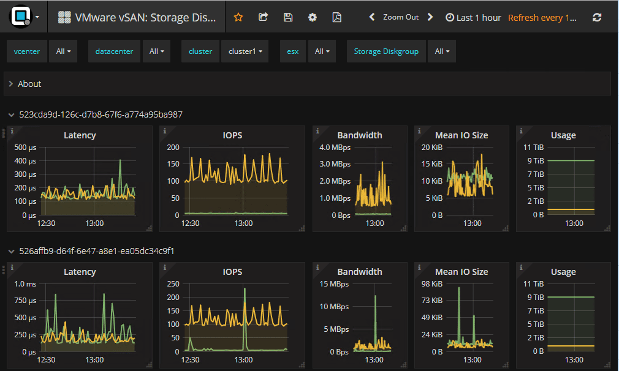This screenshot has height=371, width=619.
Task: Export dashboard with the PDF icon
Action: (336, 17)
